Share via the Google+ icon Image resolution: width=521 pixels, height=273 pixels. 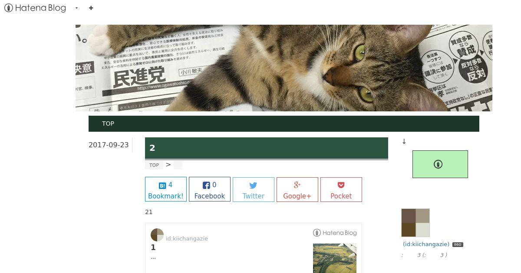tap(297, 185)
